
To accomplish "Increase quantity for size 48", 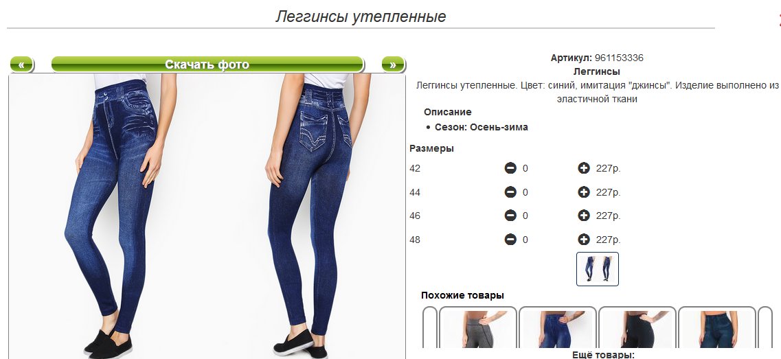I will [x=584, y=240].
